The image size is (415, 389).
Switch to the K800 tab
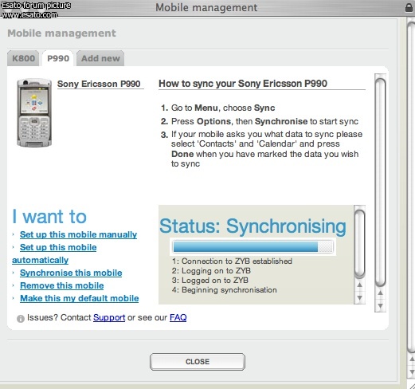23,58
